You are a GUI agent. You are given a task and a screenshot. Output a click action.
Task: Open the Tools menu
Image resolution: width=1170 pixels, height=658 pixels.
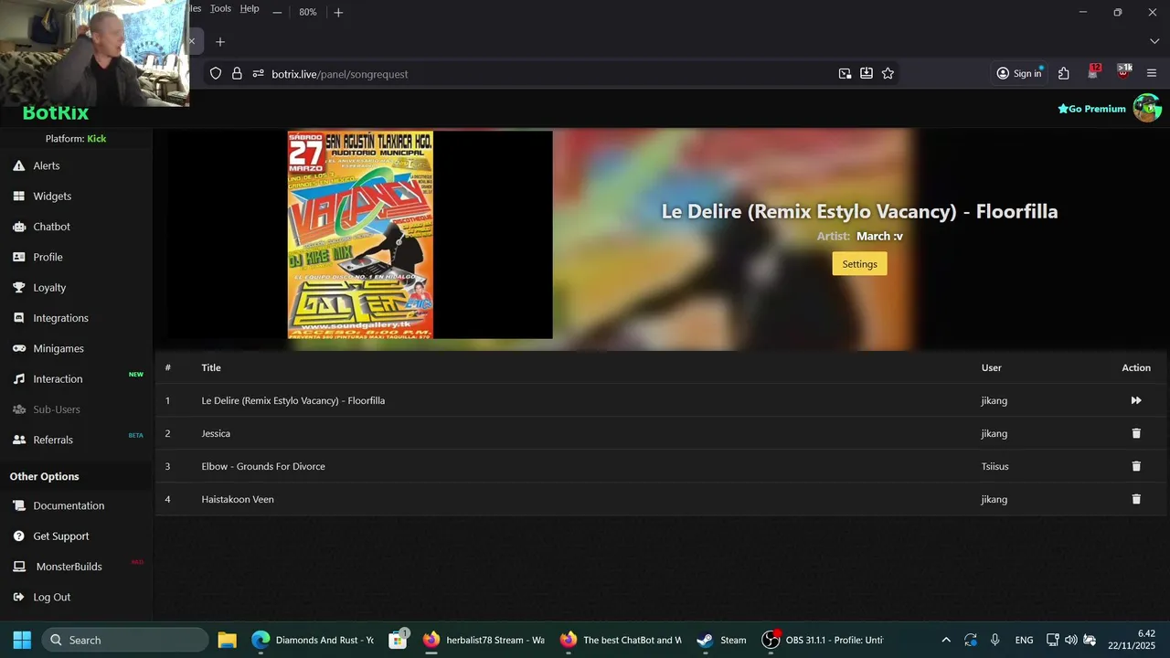[220, 8]
